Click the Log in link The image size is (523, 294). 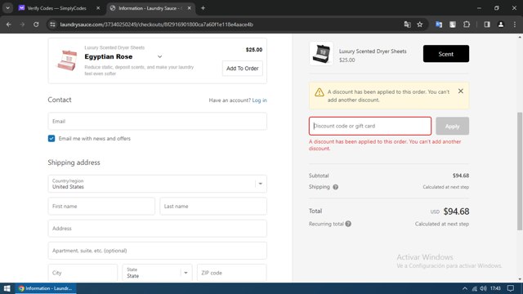point(260,100)
